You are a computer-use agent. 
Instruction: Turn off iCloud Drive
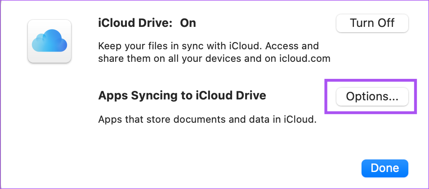372,23
